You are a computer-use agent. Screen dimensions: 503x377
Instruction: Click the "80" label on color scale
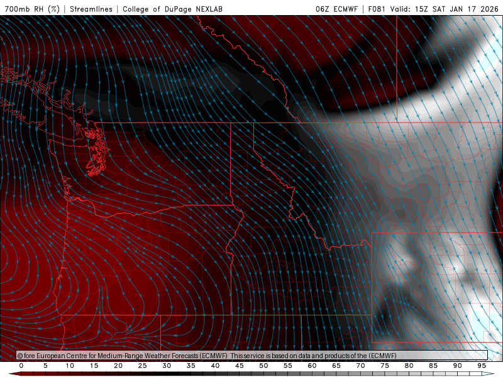click(x=409, y=366)
